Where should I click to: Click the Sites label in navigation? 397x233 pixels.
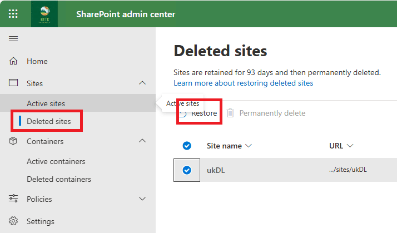pos(34,83)
